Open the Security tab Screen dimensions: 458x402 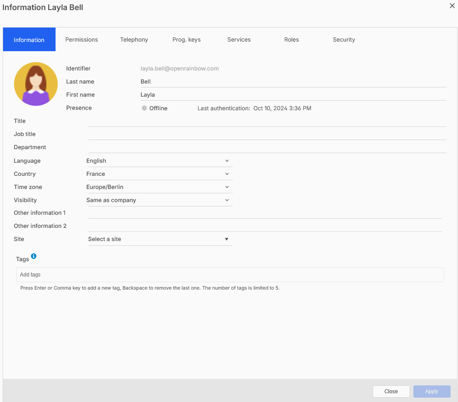click(x=344, y=40)
